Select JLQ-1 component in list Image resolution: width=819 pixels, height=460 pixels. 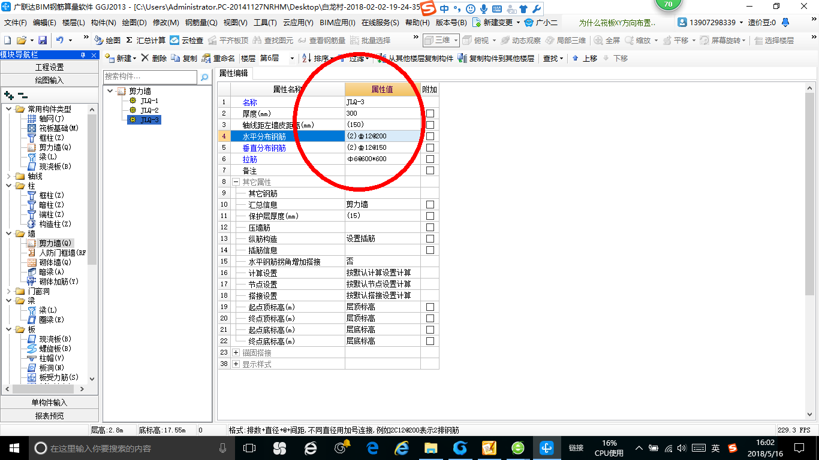(149, 101)
